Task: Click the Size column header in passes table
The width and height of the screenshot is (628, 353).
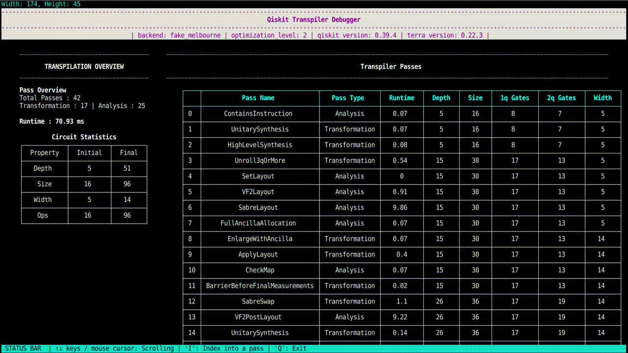Action: coord(475,98)
